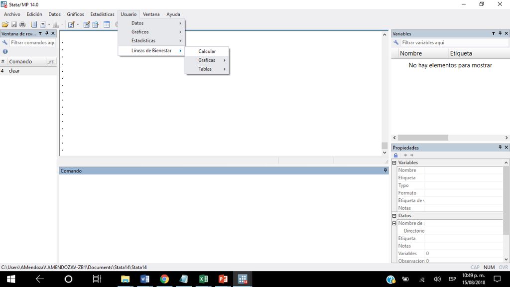Click filter funnel icon in Variables header
The height and width of the screenshot is (287, 510).
click(494, 33)
